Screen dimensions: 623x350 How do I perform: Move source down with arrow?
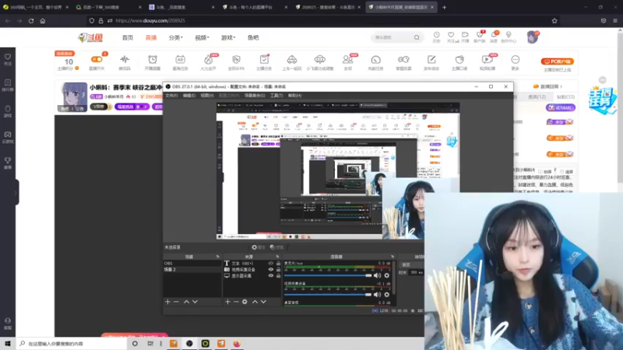[263, 302]
